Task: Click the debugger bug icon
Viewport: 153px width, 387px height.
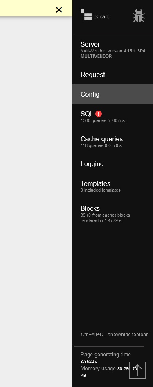Action: pos(138,16)
